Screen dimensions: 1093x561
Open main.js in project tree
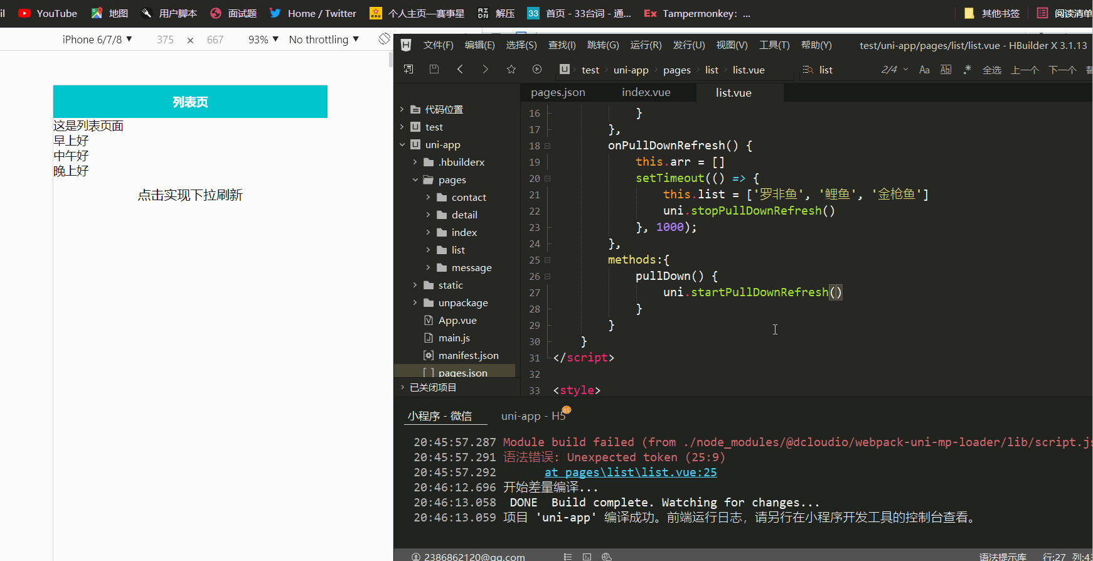(x=454, y=338)
